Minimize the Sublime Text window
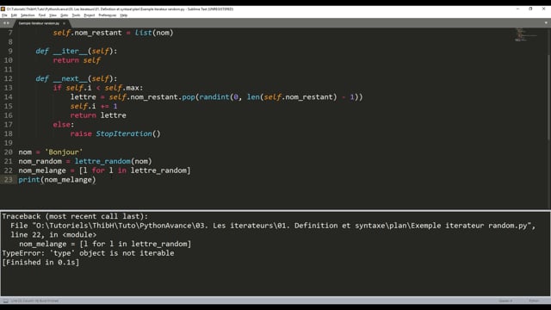The image size is (551, 310). point(517,9)
